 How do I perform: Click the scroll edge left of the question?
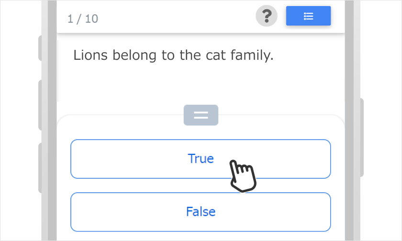(x=58, y=71)
